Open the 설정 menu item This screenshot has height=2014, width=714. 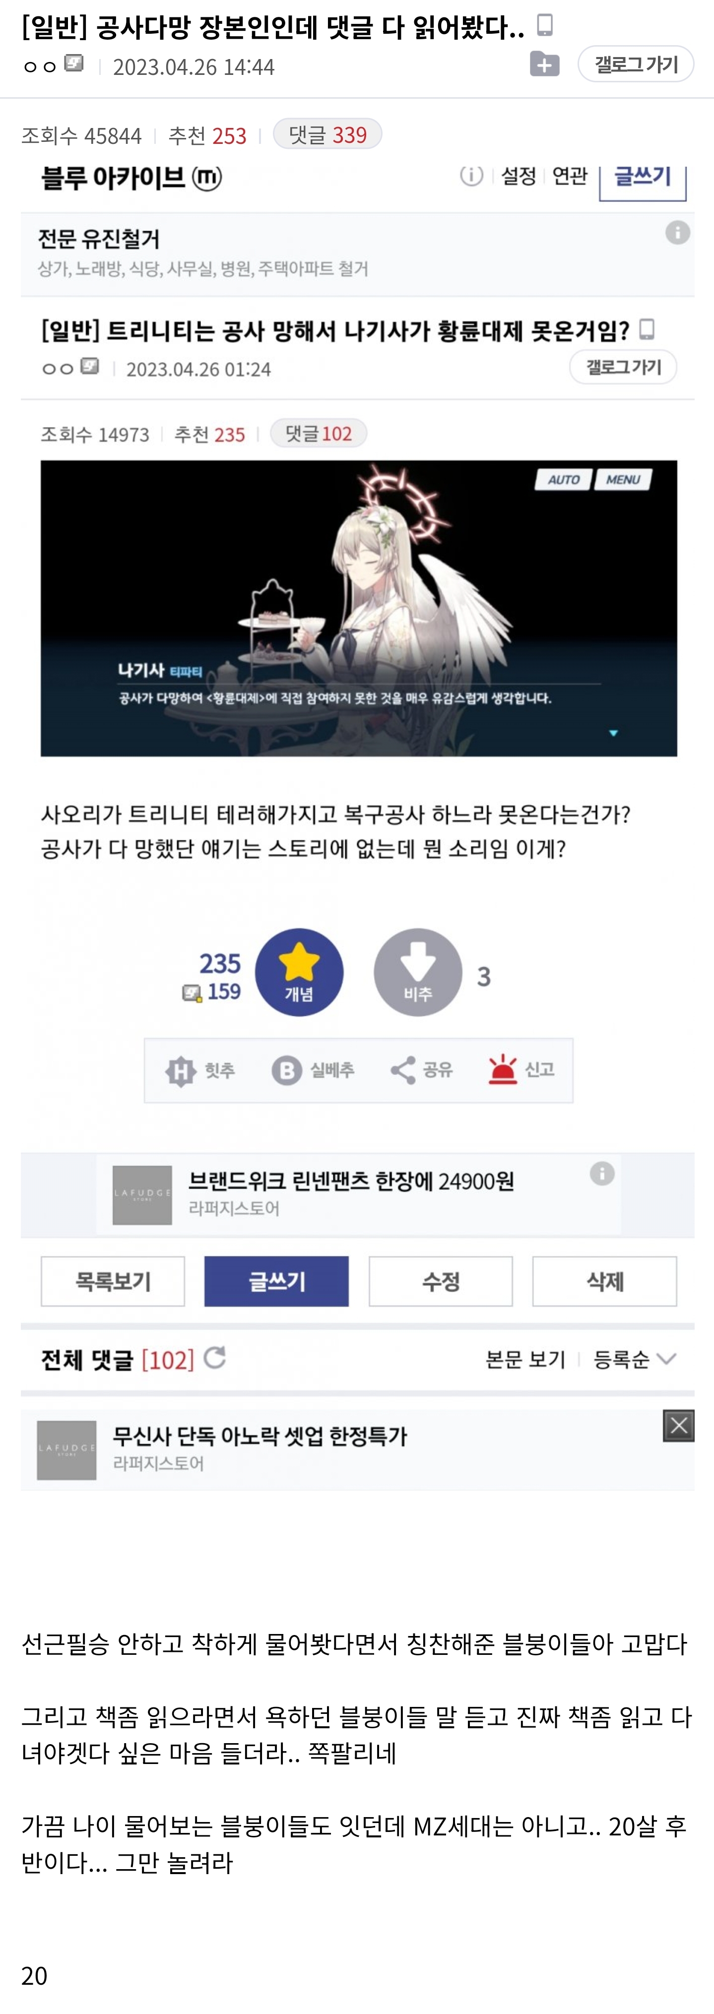click(518, 176)
